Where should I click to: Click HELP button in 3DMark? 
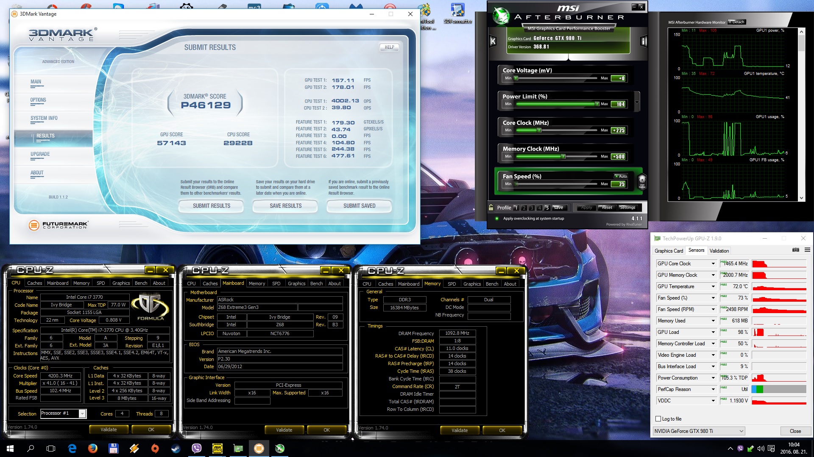(389, 47)
